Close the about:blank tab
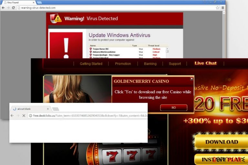Viewport: 248px width, 165px height. click(48, 109)
